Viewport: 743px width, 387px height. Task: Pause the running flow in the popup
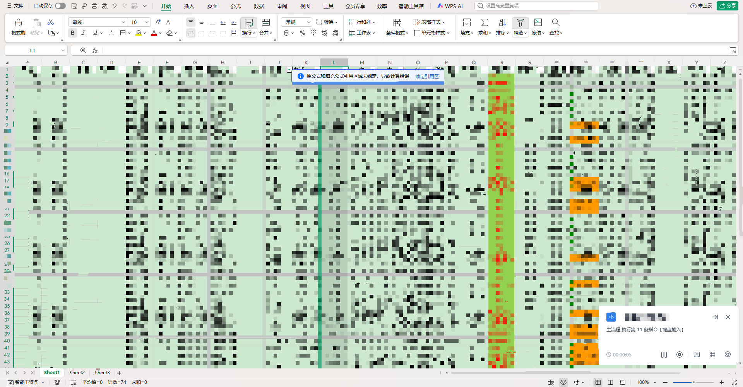pyautogui.click(x=664, y=354)
